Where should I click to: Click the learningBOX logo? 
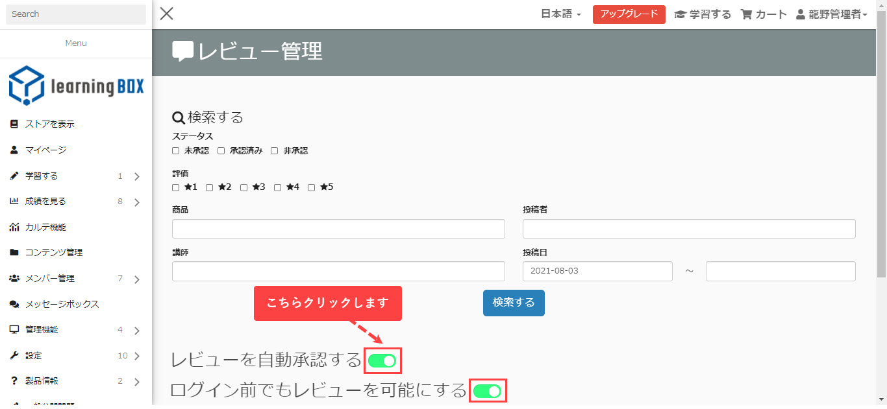tap(76, 86)
